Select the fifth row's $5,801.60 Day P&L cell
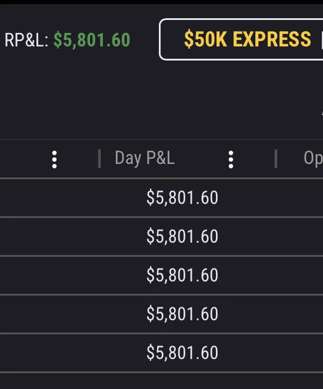The height and width of the screenshot is (389, 323). 182,353
